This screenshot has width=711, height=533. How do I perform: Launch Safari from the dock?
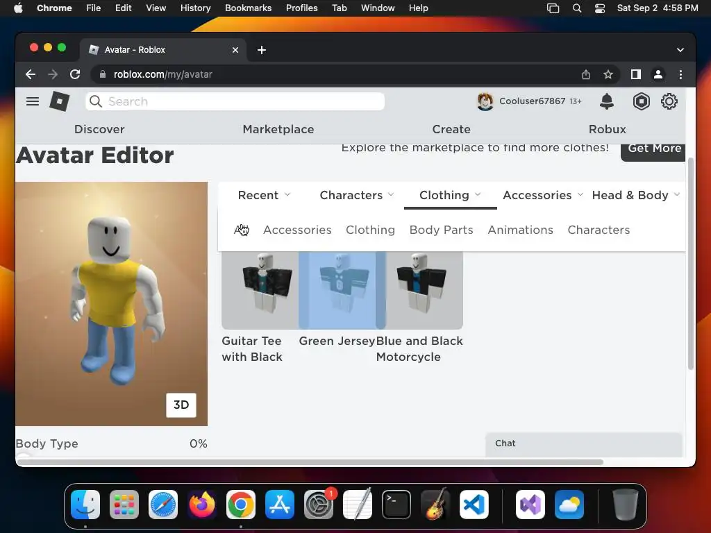click(x=162, y=505)
